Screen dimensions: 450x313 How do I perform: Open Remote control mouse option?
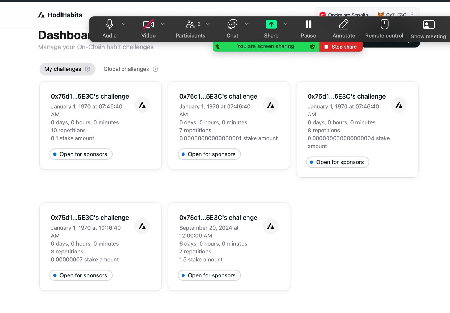[384, 29]
